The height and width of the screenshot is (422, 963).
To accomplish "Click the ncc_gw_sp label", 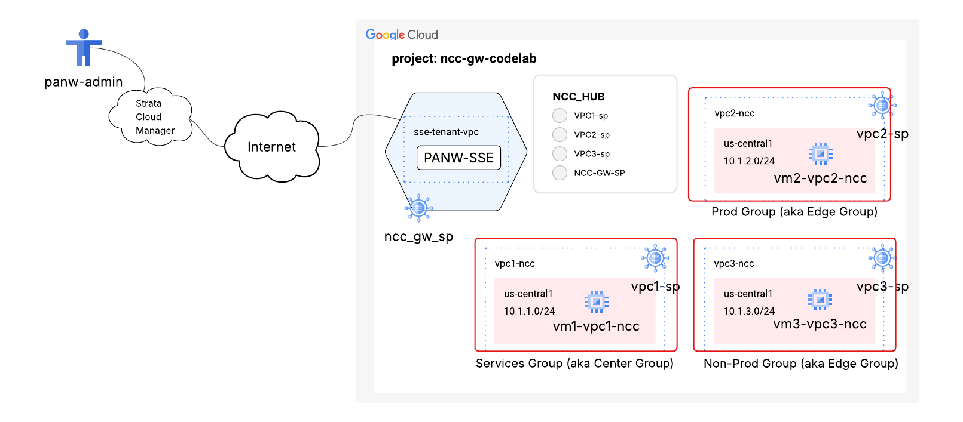I will coord(418,236).
